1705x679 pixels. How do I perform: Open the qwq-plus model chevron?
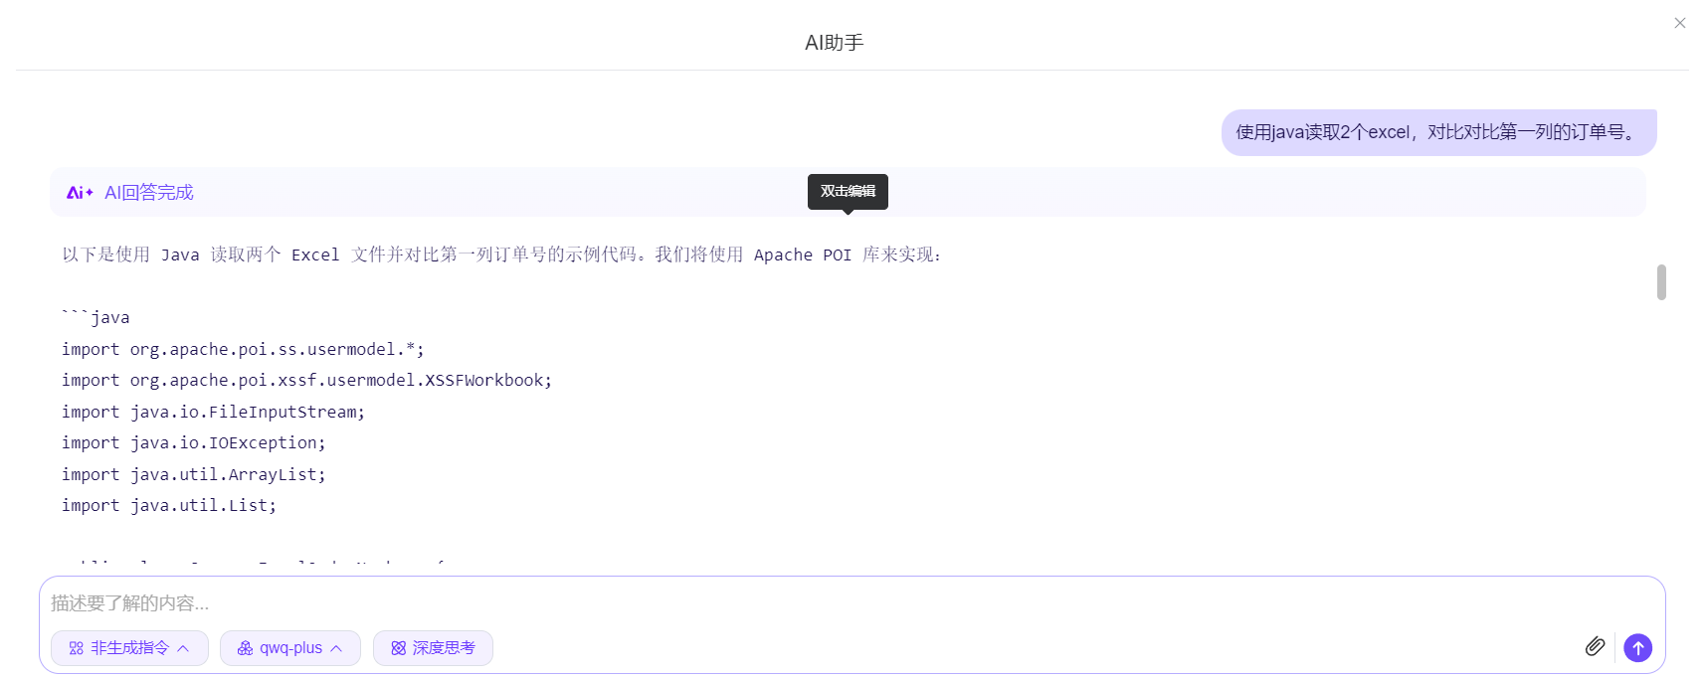click(x=337, y=648)
